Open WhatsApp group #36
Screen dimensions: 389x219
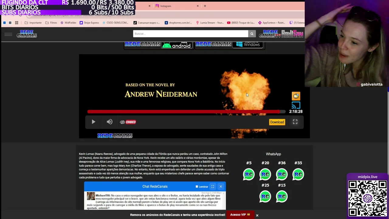coord(281,174)
